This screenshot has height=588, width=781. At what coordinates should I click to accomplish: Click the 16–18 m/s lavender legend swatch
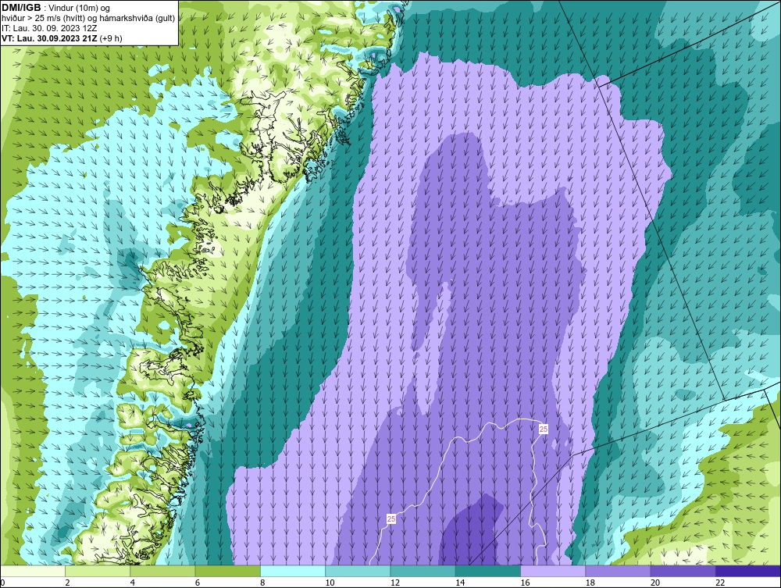[553, 571]
